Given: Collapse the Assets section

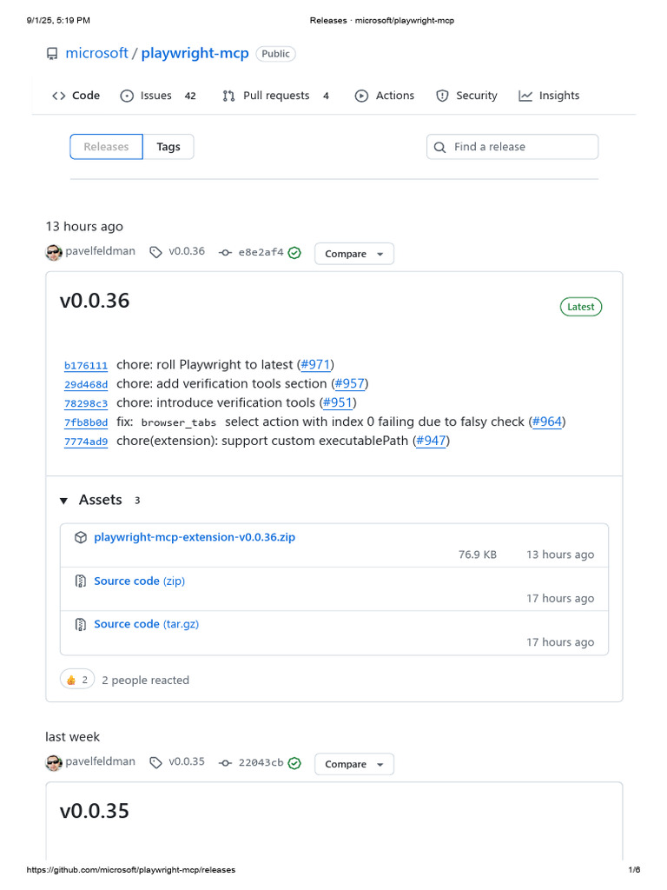Looking at the screenshot, I should (63, 501).
